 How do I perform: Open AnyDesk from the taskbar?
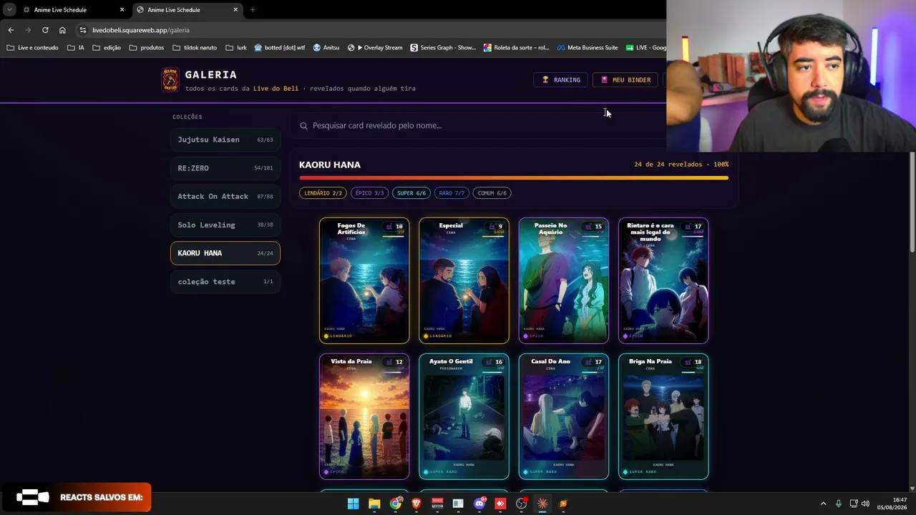point(500,504)
